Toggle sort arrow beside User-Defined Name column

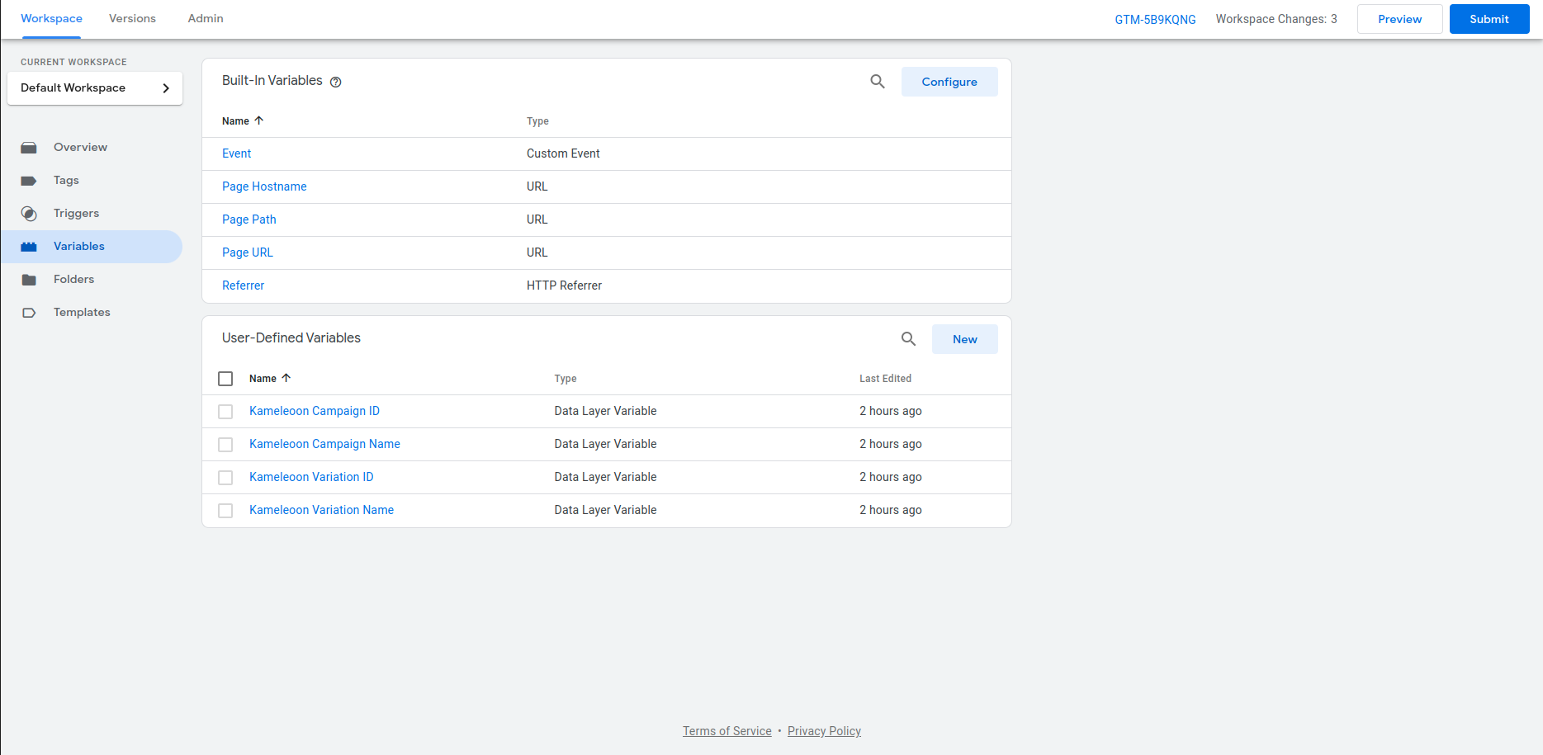click(286, 378)
